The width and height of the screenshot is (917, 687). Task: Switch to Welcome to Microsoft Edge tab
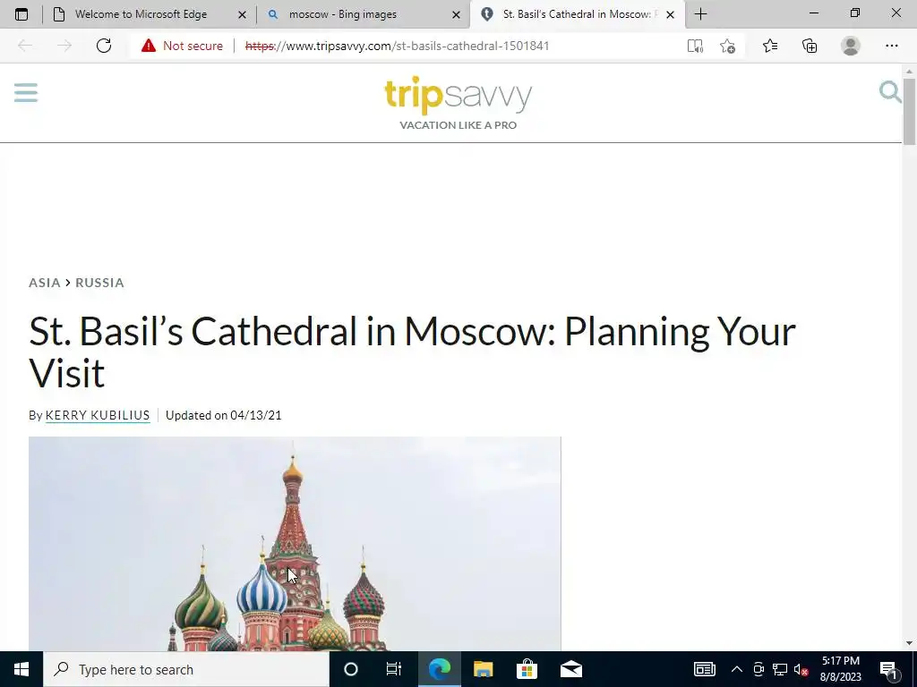click(x=150, y=14)
